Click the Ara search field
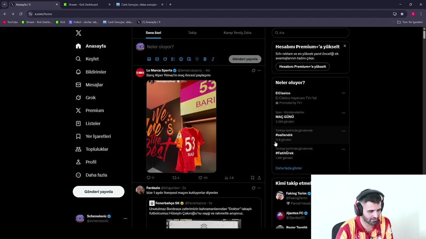 (311, 33)
